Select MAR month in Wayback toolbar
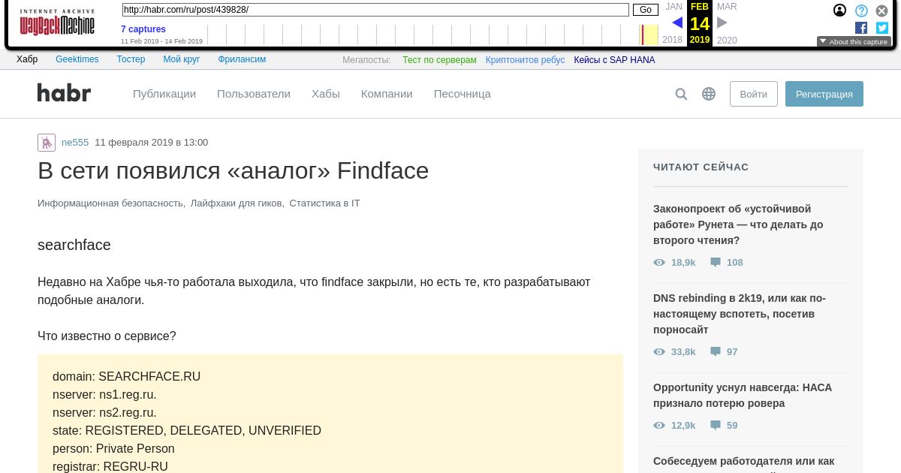This screenshot has width=901, height=473. [727, 7]
